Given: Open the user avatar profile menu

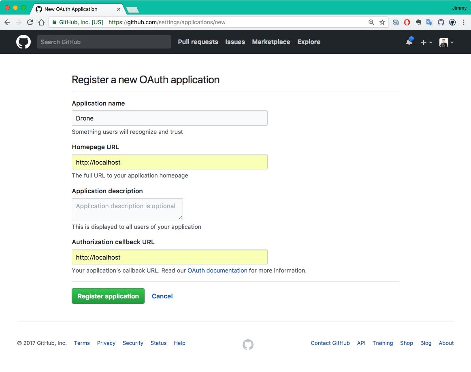Looking at the screenshot, I should [x=446, y=42].
